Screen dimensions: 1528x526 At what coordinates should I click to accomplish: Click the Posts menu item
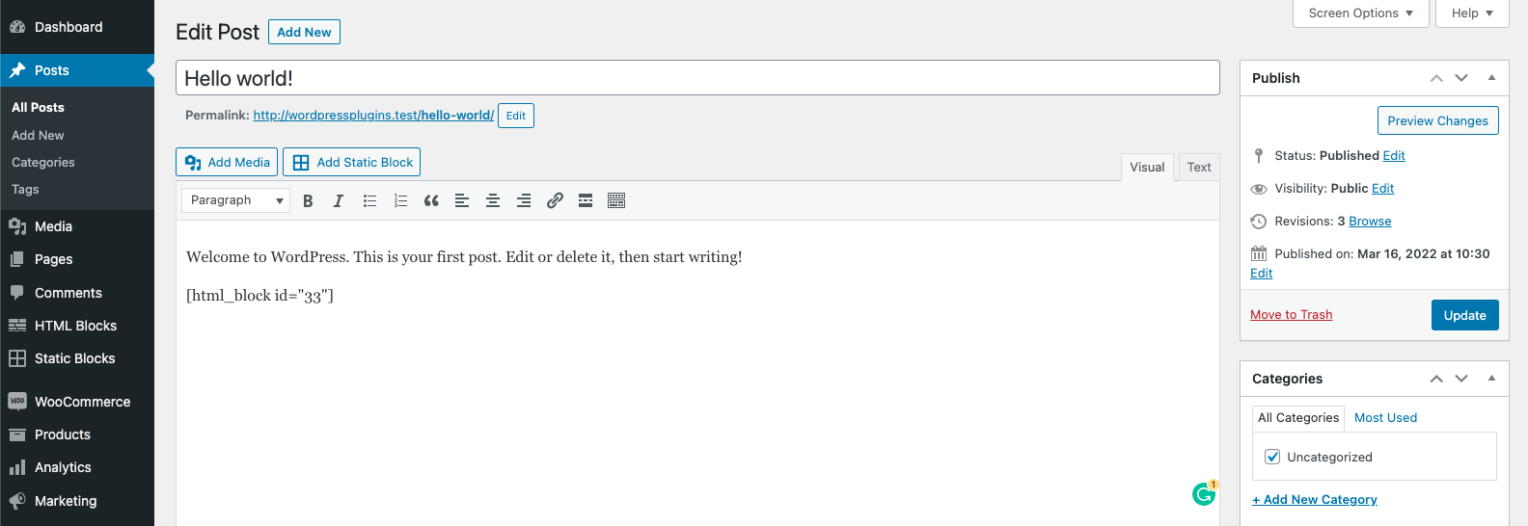point(77,70)
